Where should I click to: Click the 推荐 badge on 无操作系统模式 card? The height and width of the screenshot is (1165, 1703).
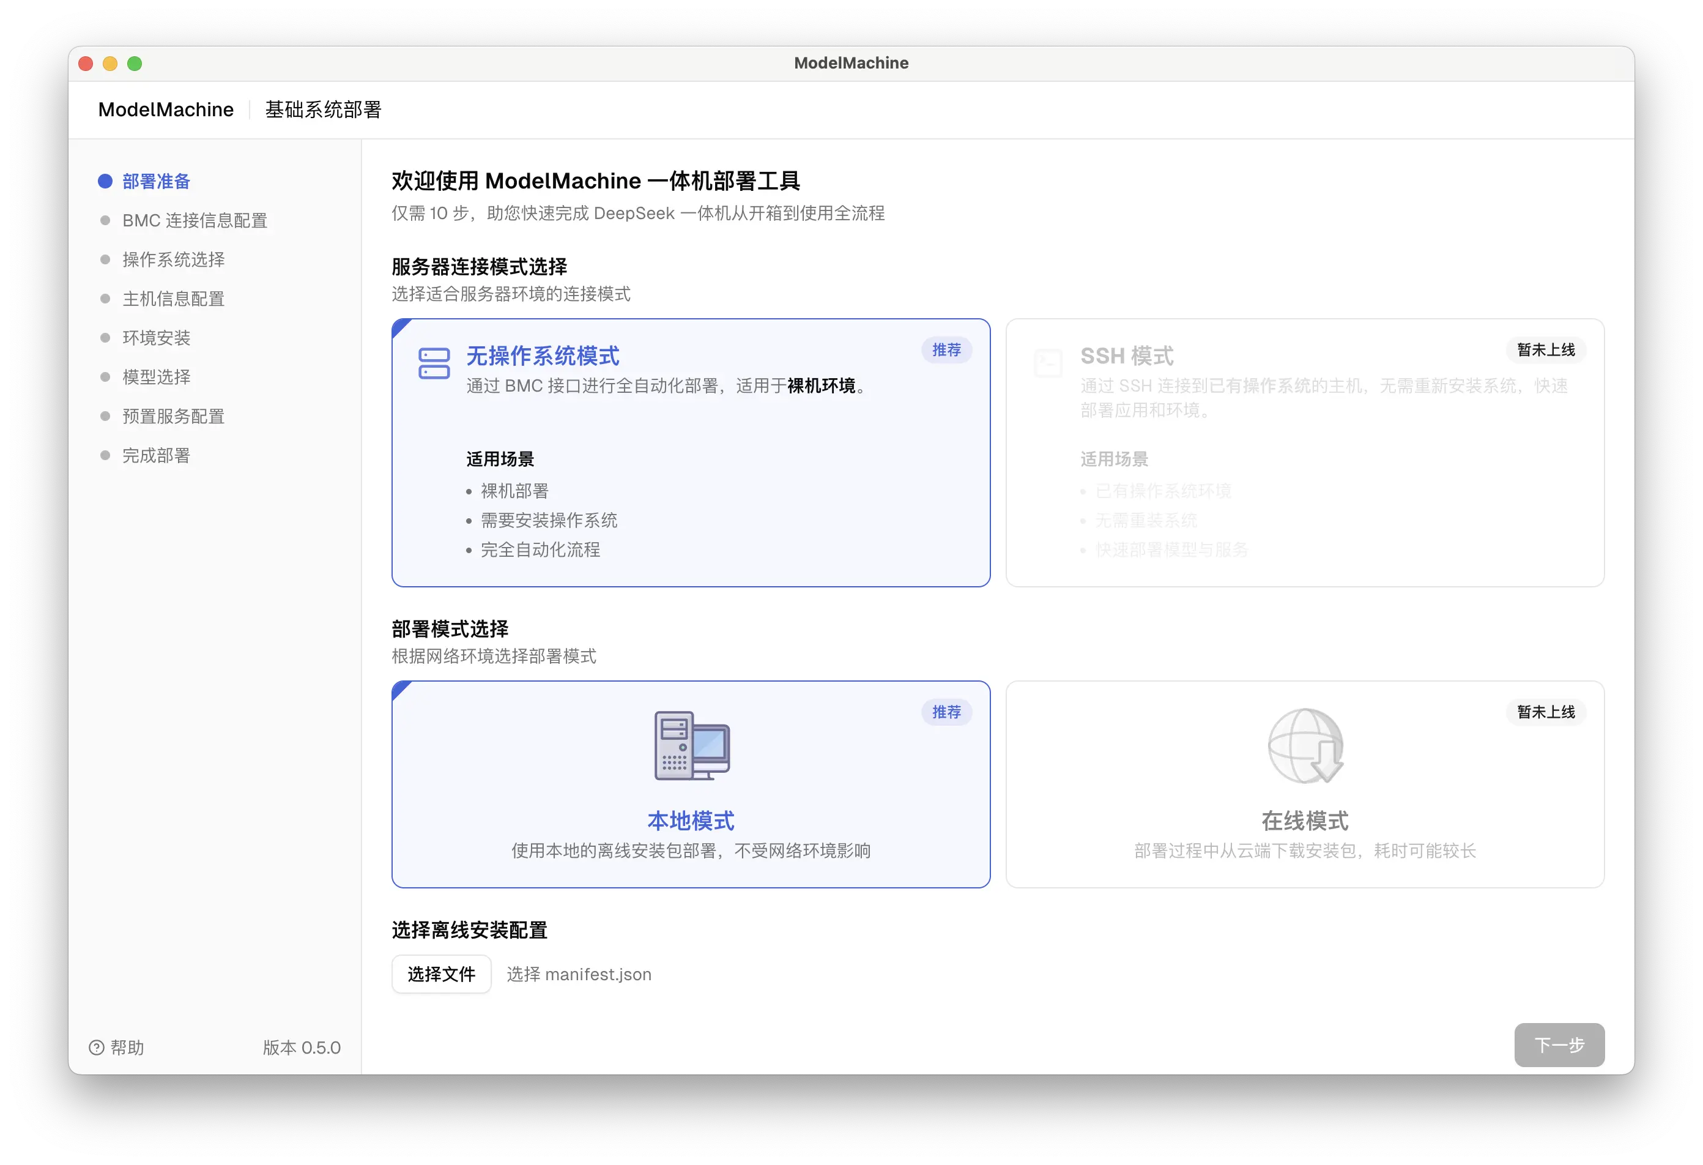coord(946,351)
